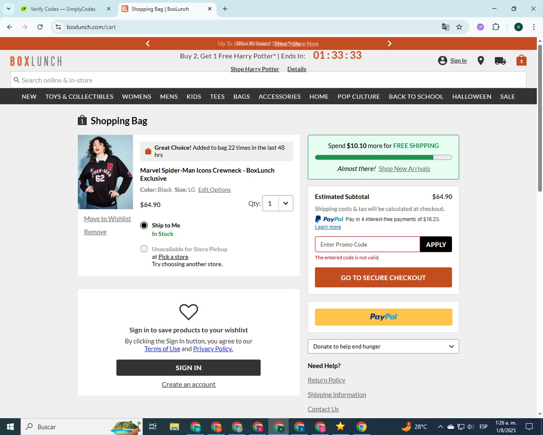The width and height of the screenshot is (543, 435).
Task: Show previous promo banner with left arrow
Action: (x=148, y=43)
